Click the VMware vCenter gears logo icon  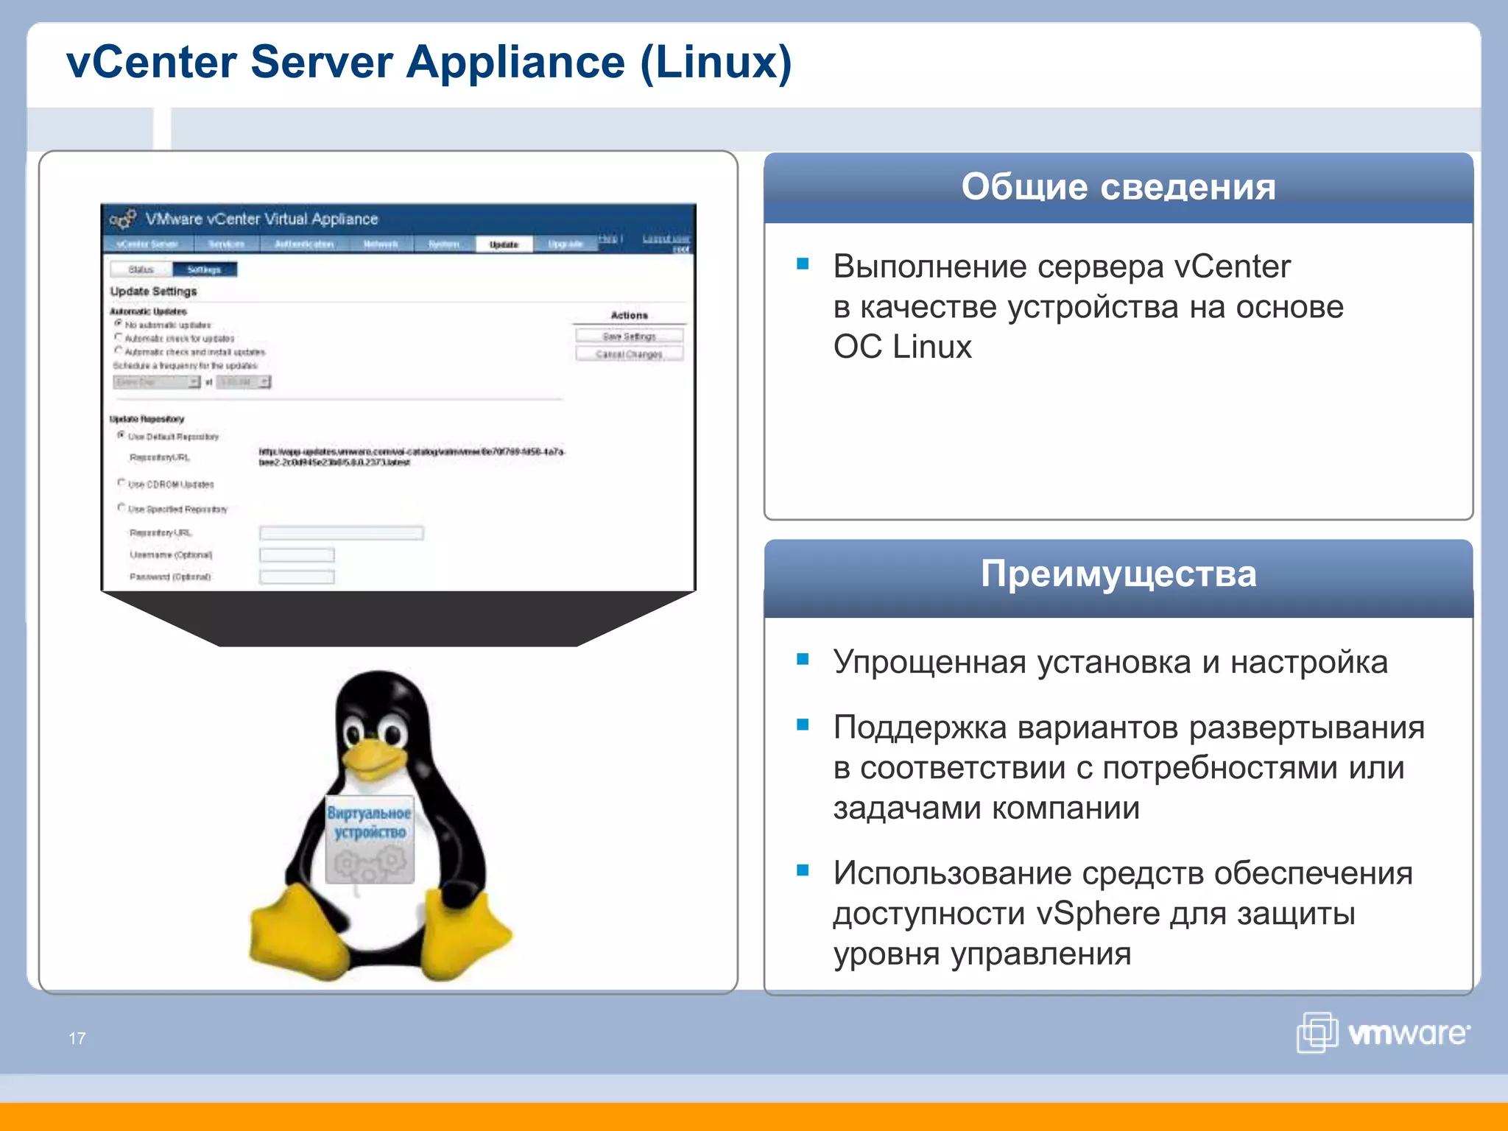pos(123,219)
